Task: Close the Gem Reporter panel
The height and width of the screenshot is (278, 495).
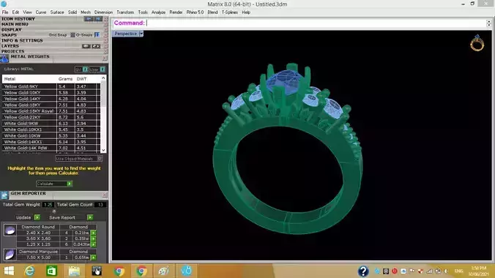Action: coord(105,195)
